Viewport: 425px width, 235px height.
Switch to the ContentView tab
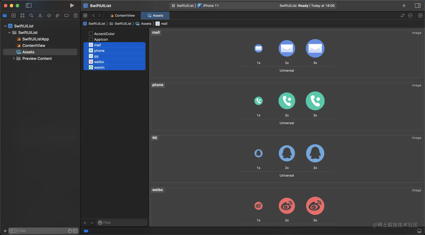tap(122, 15)
